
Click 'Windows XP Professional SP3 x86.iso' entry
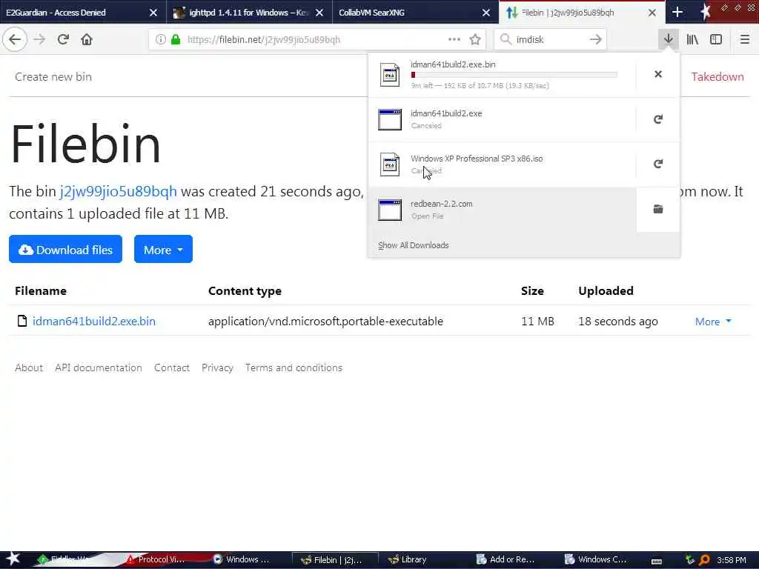click(x=503, y=164)
